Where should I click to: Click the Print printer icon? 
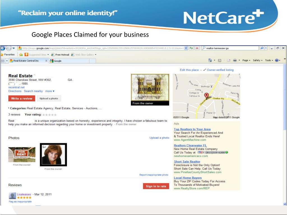235,60
